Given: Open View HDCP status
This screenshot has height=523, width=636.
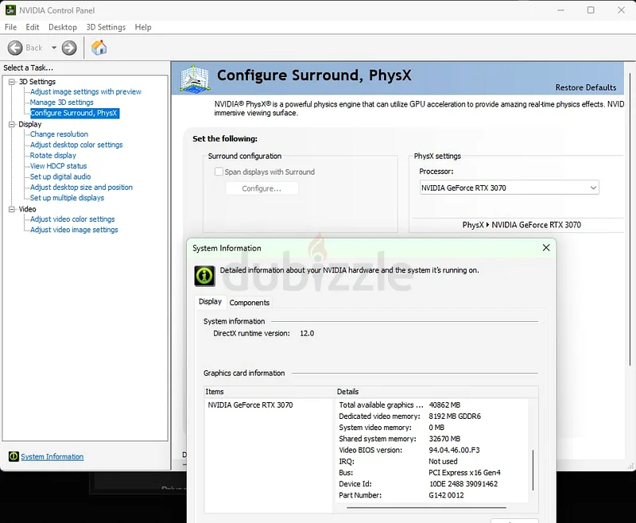Looking at the screenshot, I should click(58, 166).
